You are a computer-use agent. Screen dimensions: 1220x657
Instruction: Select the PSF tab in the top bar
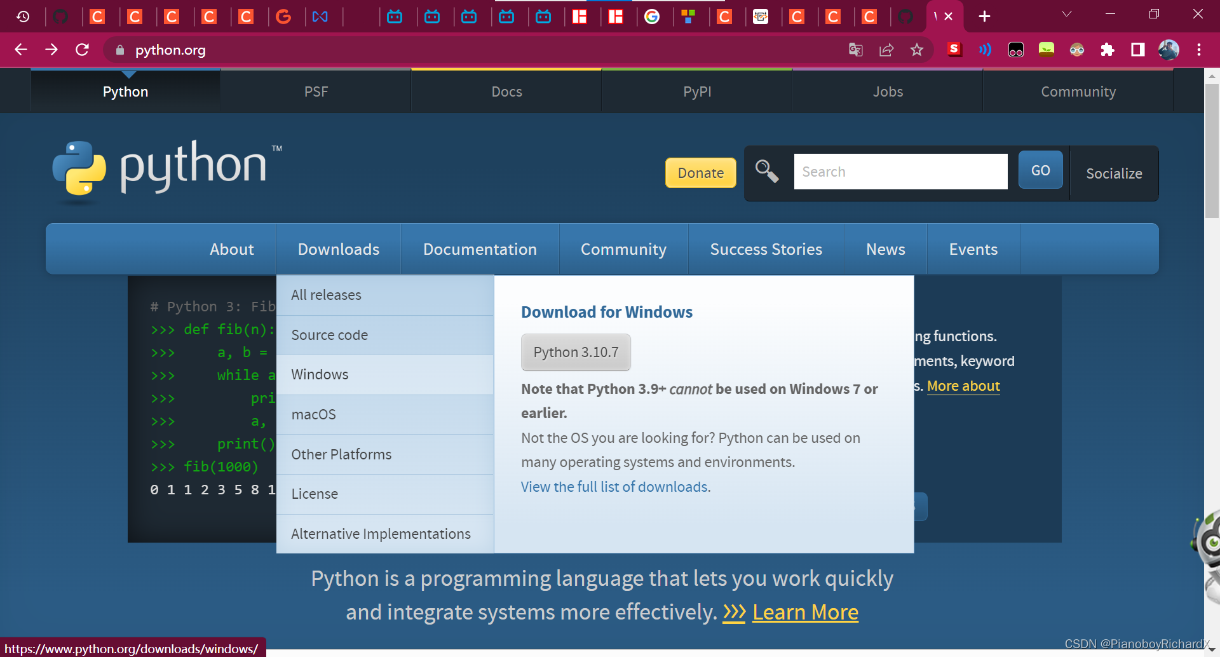tap(316, 91)
